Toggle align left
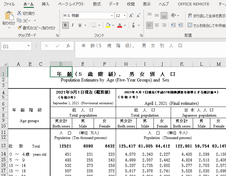Image resolution: width=226 pixels, height=176 pixels. tap(150, 25)
